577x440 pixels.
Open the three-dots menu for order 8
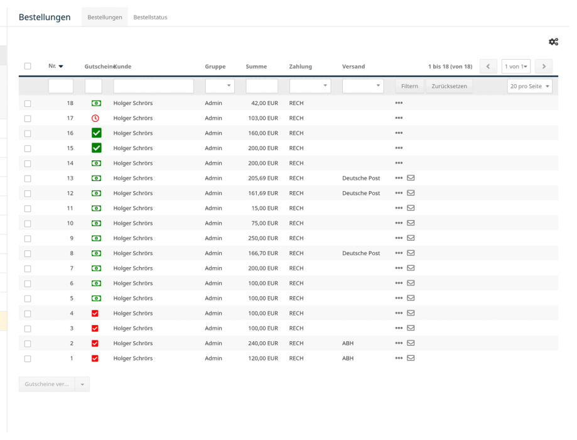399,253
